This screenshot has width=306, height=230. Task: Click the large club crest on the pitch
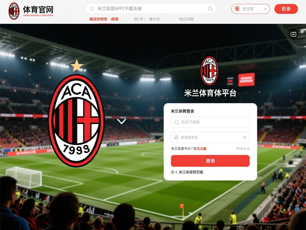pos(76,121)
